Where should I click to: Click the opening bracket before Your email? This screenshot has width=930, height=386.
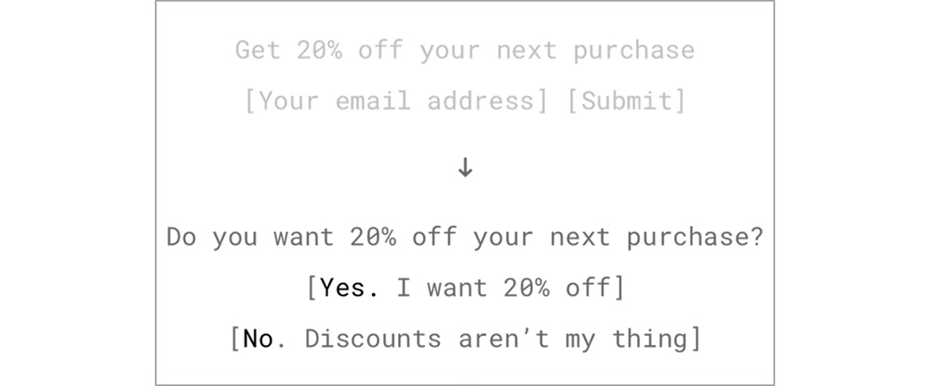(x=251, y=100)
